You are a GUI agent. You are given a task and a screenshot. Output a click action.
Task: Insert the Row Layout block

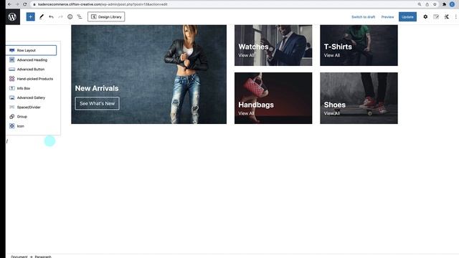click(31, 50)
